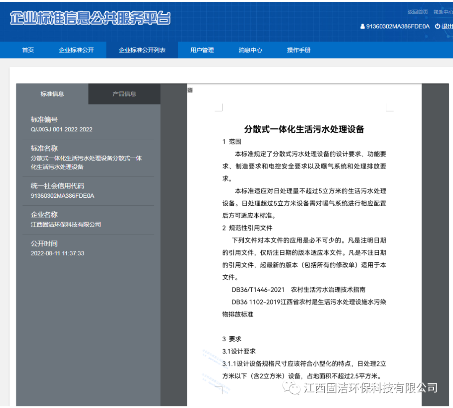453x408 pixels.
Task: Click the 统一社会信用代码 label
Action: (x=57, y=186)
